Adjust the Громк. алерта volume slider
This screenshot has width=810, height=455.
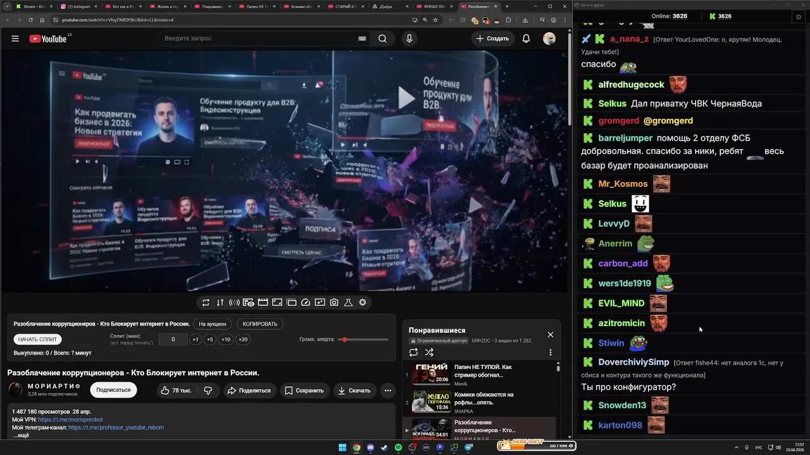[x=363, y=339]
